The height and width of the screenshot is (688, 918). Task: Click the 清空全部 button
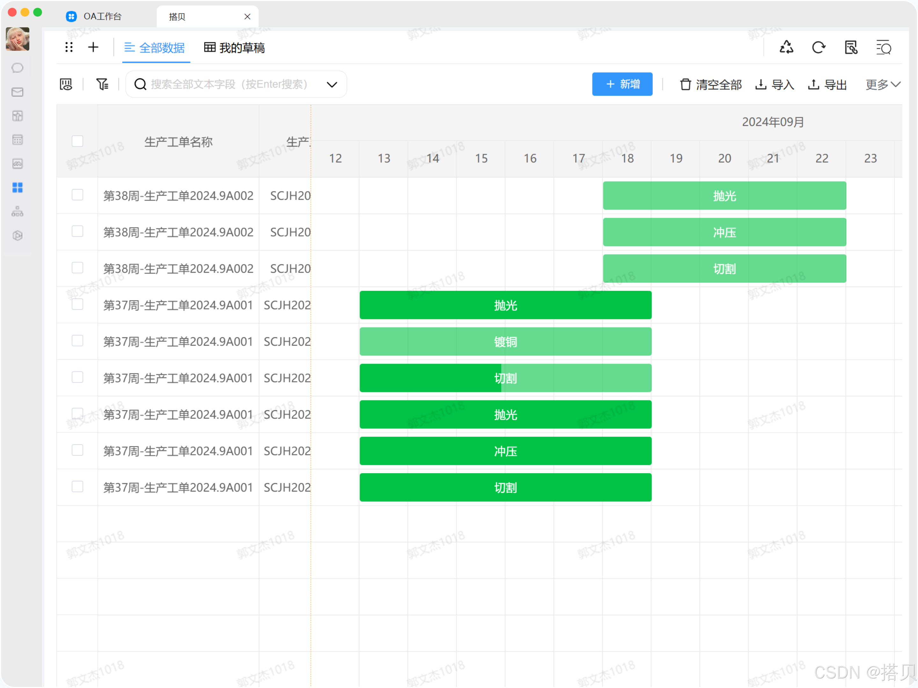tap(710, 85)
